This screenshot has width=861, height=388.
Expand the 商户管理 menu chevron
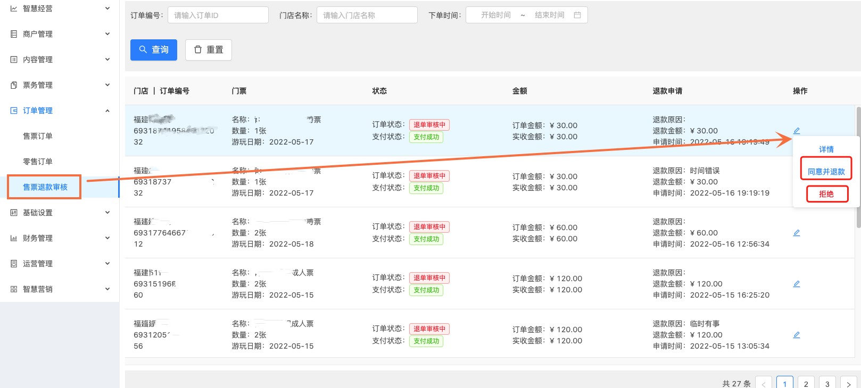click(x=107, y=34)
